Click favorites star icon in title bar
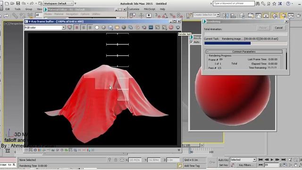 pos(274,4)
